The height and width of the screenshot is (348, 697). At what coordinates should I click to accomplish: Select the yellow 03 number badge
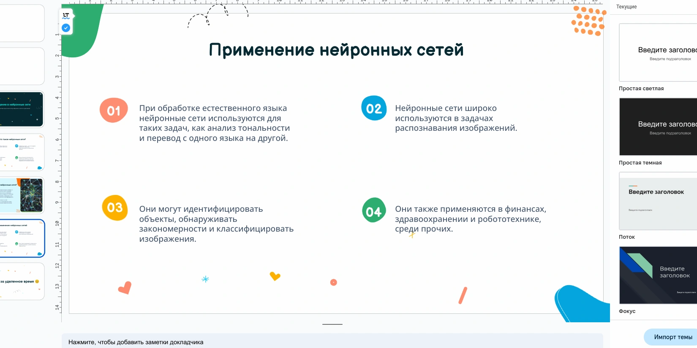click(x=115, y=208)
